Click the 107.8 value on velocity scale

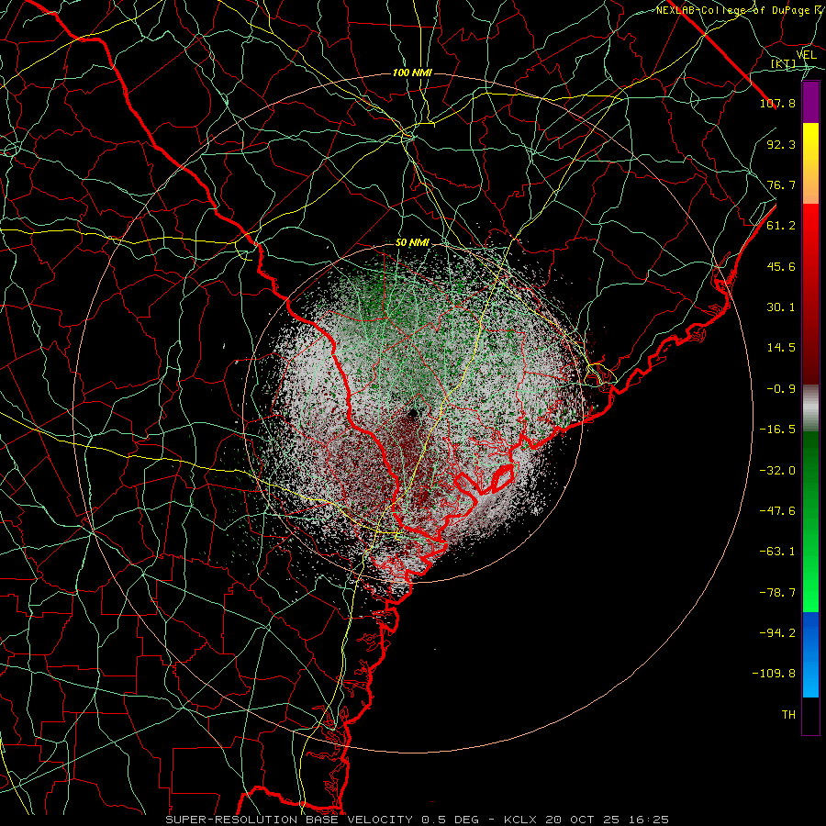click(x=777, y=103)
